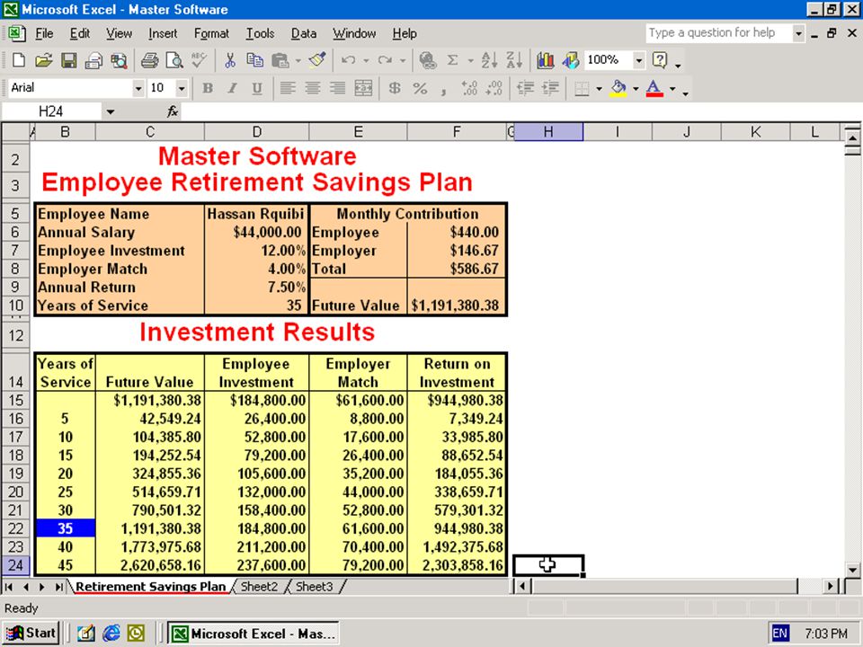This screenshot has height=647, width=863.
Task: Toggle Center alignment
Action: (x=313, y=88)
